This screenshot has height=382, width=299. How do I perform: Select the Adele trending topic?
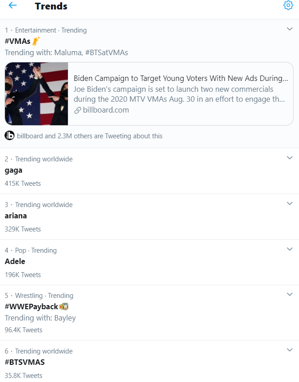click(x=15, y=261)
